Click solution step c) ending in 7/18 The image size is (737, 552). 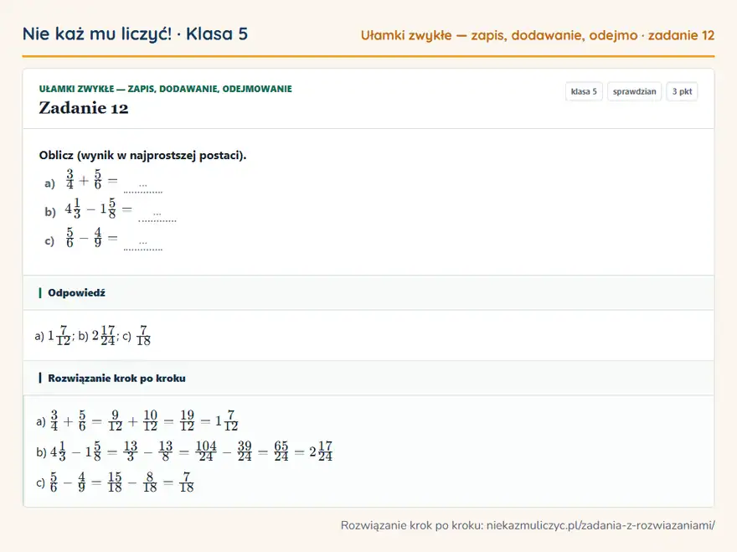pos(115,482)
